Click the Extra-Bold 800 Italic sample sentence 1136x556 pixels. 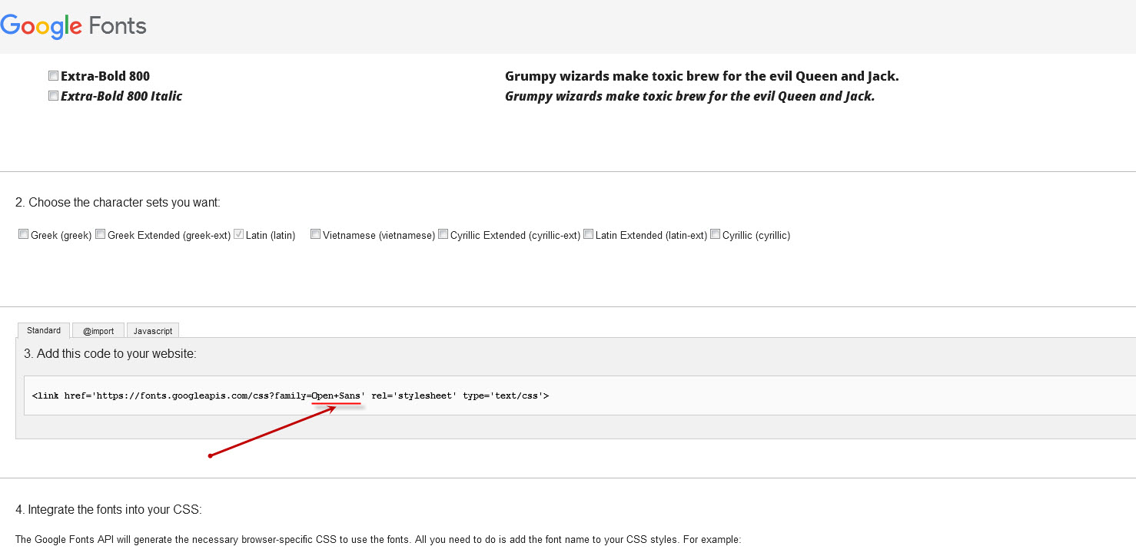689,96
